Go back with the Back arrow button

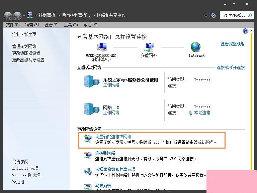8,16
